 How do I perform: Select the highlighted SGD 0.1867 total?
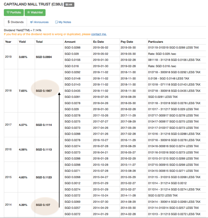tap(44, 91)
